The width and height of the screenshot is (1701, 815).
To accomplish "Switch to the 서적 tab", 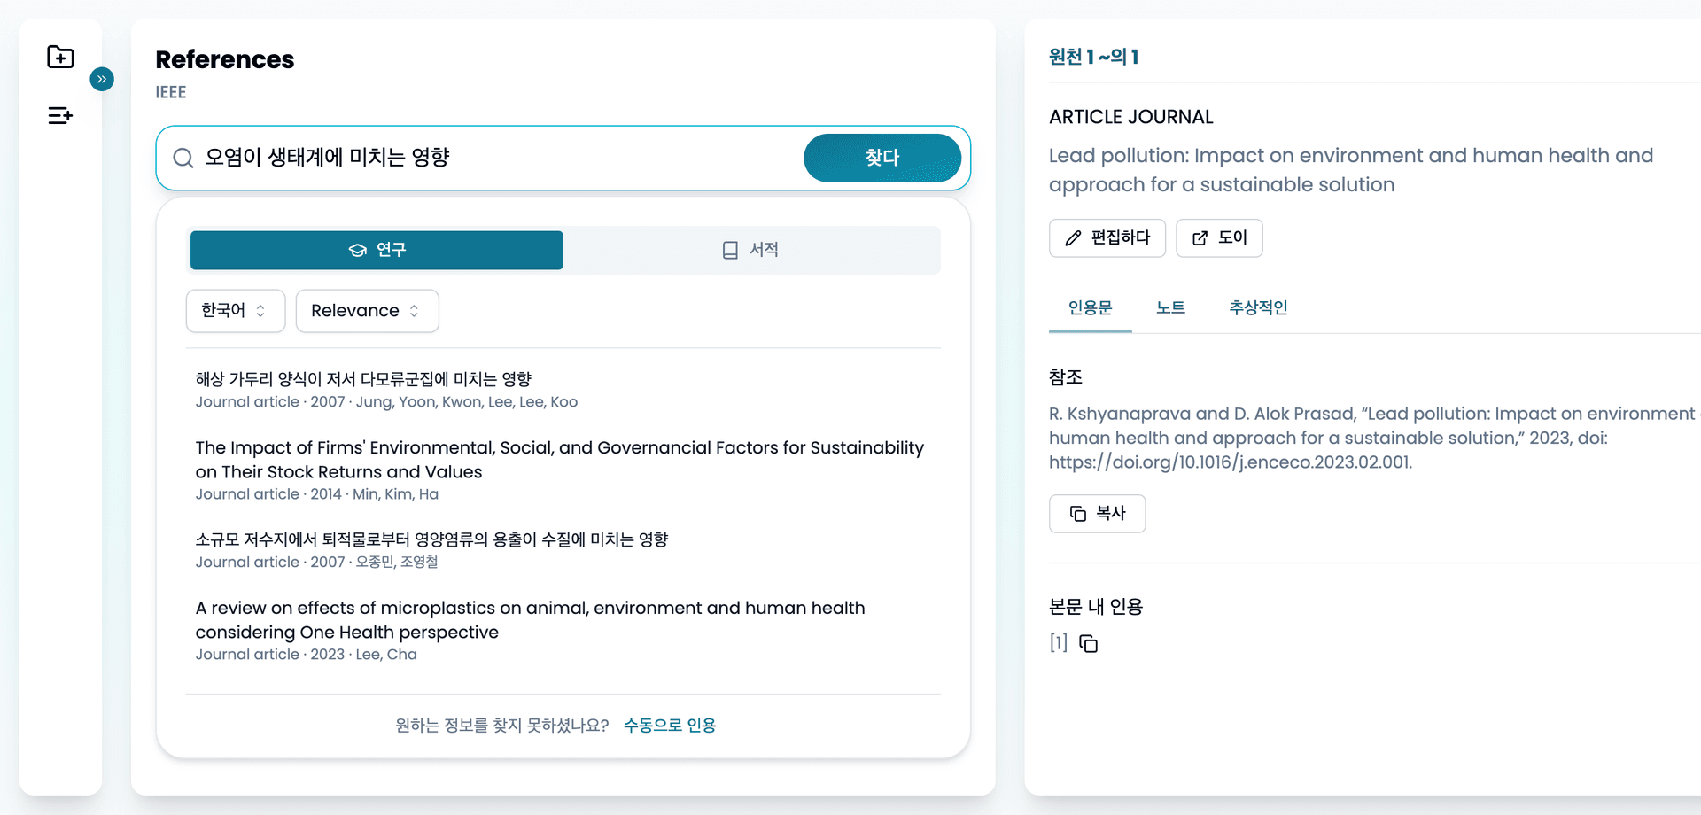I will (x=751, y=250).
